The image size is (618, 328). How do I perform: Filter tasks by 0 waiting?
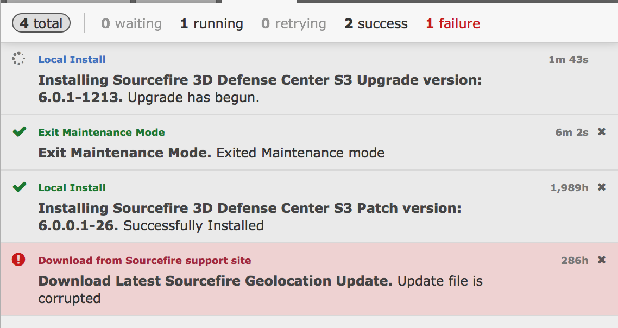pyautogui.click(x=131, y=24)
